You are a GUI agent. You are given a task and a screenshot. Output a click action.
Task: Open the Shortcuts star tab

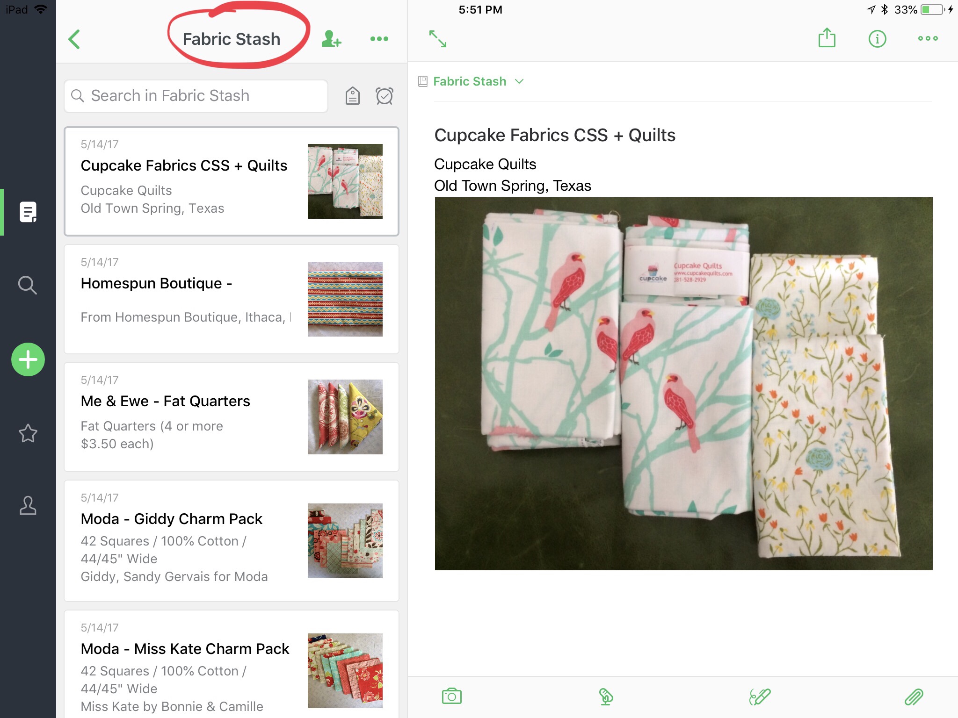pyautogui.click(x=28, y=433)
